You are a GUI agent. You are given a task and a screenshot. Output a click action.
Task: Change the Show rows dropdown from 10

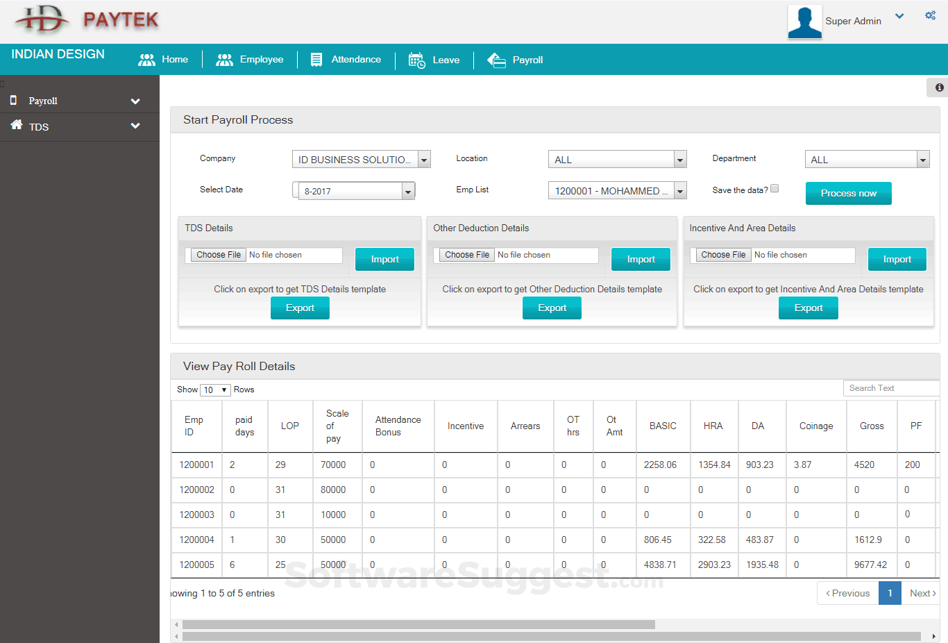click(215, 390)
